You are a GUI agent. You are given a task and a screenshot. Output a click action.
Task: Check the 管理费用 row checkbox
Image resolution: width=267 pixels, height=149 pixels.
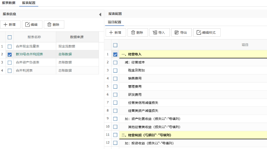[115, 87]
